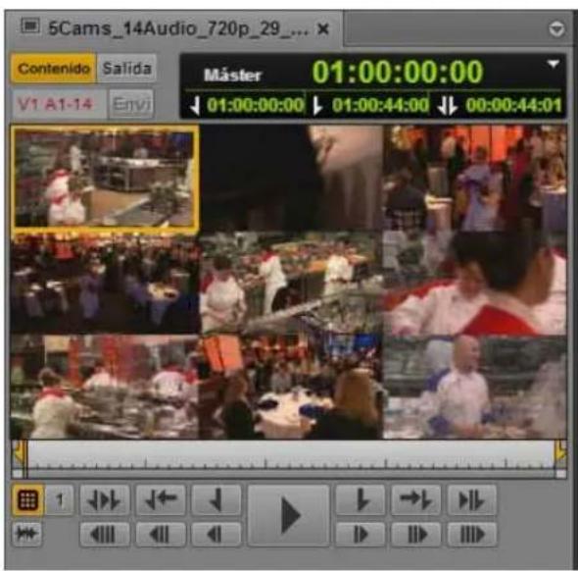Click the In point timecode 01:00:00:00
The width and height of the screenshot is (578, 571).
[255, 105]
